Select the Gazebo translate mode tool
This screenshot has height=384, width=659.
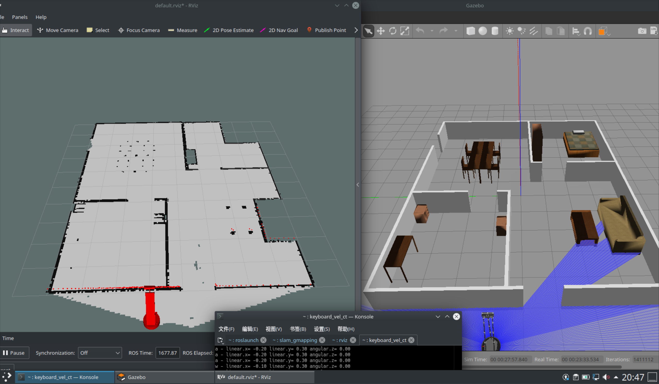[380, 31]
